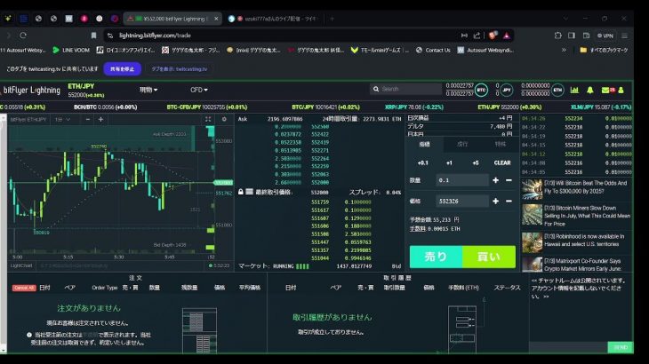This screenshot has height=364, width=649.
Task: Open the 現物 spot market dropdown
Action: click(148, 90)
